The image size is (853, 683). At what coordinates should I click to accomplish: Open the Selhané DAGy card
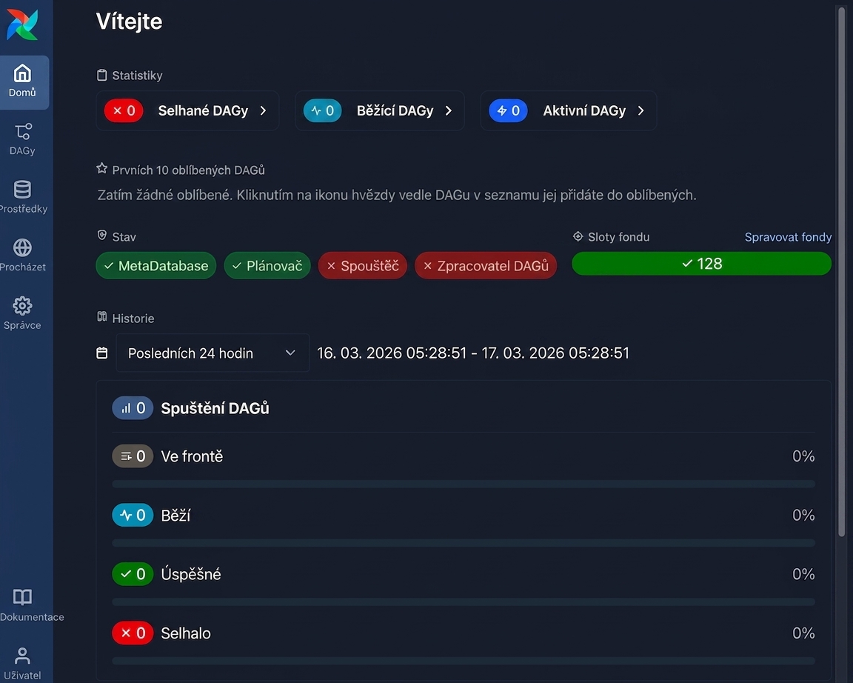187,110
